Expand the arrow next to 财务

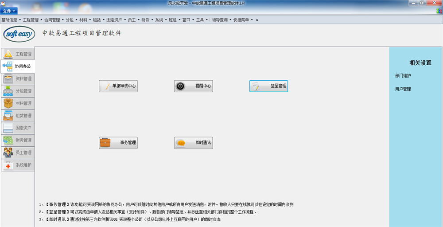(152, 20)
